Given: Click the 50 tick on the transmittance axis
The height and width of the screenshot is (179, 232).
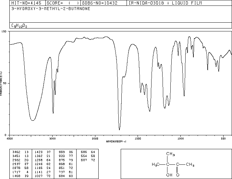Looking at the screenshot, I should 5,83.
